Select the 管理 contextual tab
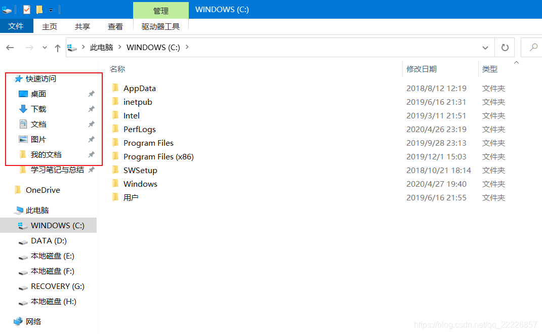 [161, 11]
